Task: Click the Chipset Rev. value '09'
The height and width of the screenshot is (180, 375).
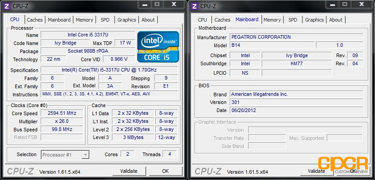Action: [x=355, y=55]
